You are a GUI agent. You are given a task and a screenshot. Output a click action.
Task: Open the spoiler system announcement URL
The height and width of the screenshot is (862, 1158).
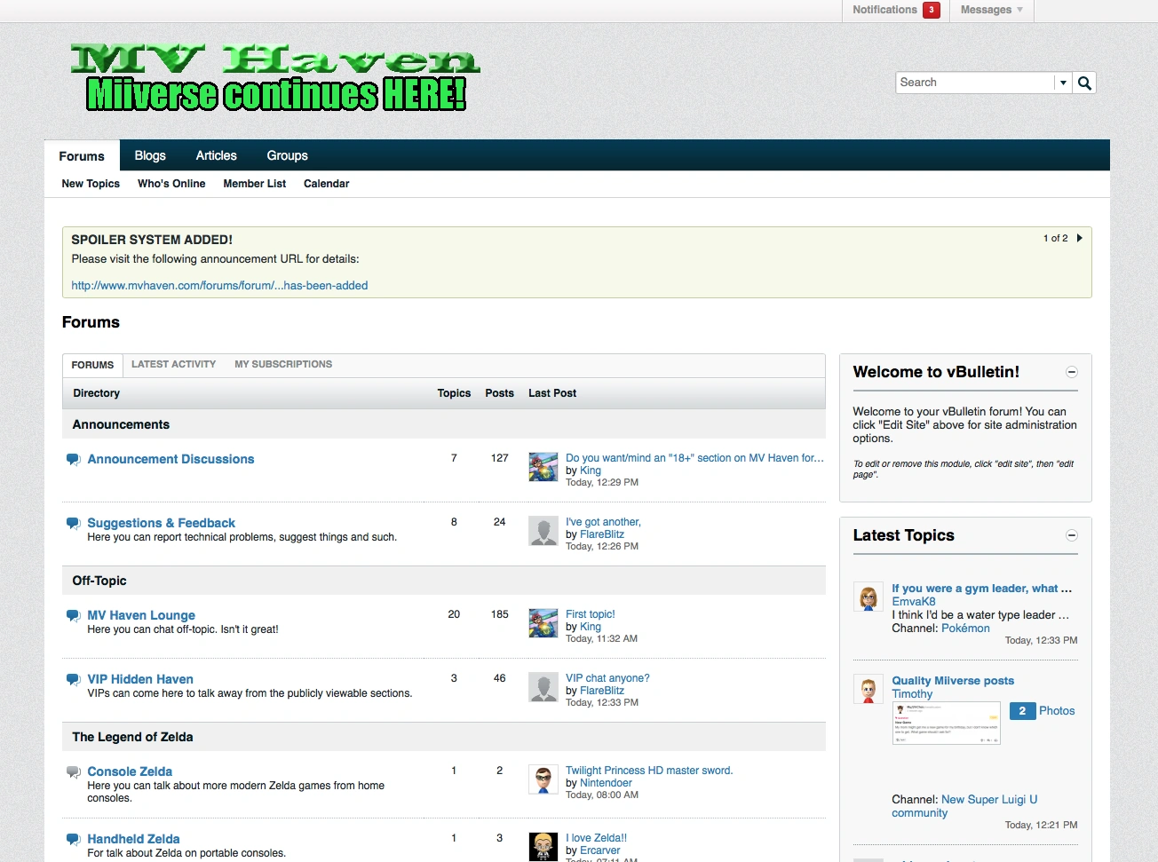coord(219,286)
